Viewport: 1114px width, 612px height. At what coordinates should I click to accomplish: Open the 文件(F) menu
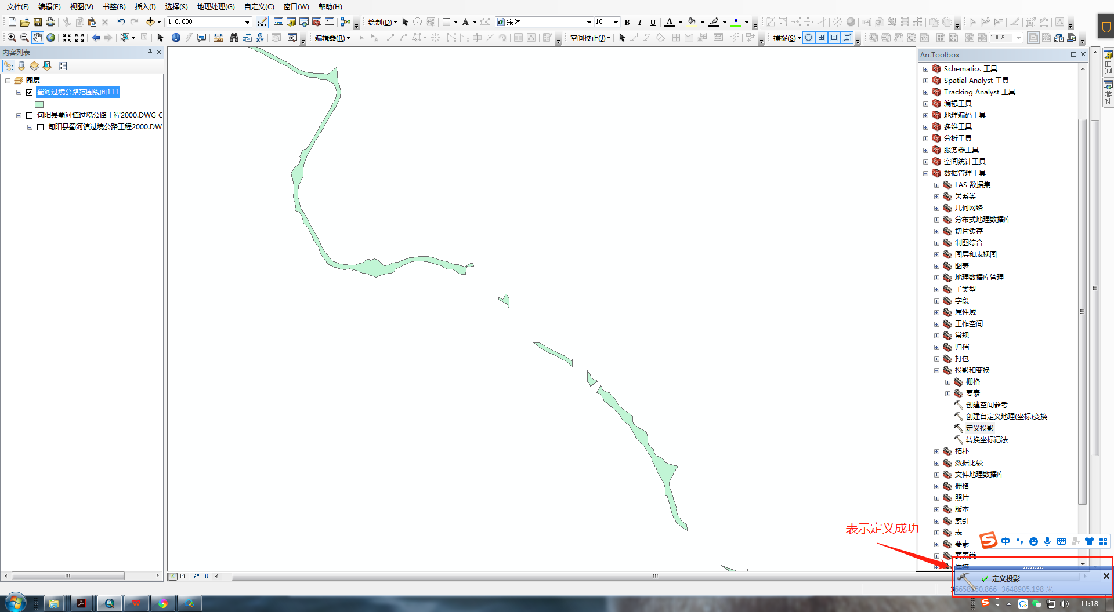(17, 7)
